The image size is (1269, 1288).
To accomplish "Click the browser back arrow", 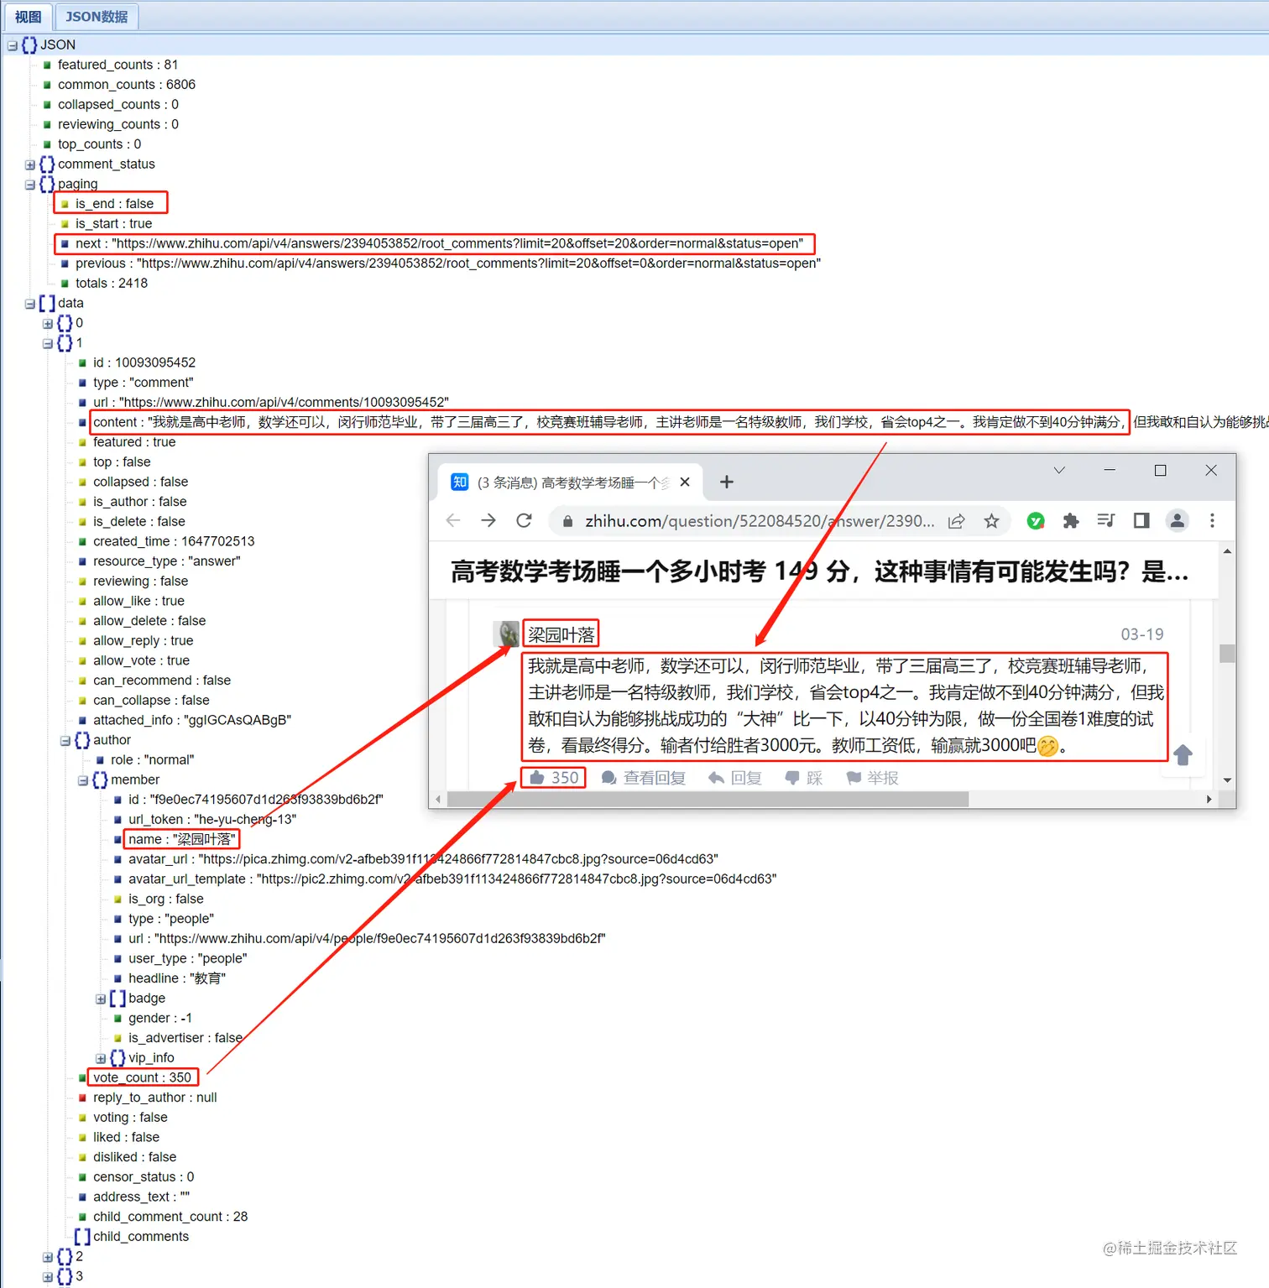I will [453, 521].
